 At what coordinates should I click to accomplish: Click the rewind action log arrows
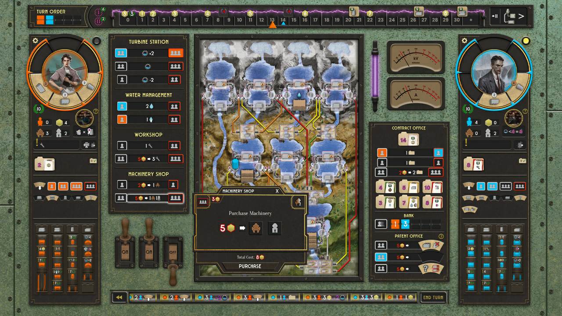point(119,298)
